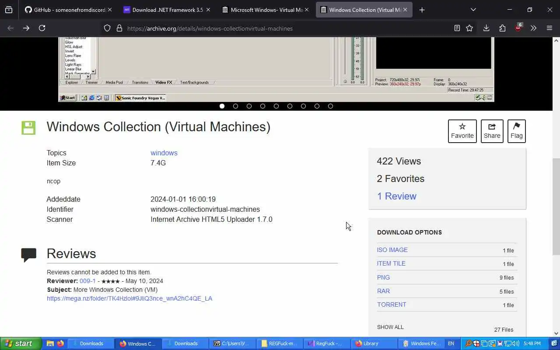560x350 pixels.
Task: Switch to 7-Zip C:\Users taskbar button
Action: (232, 343)
